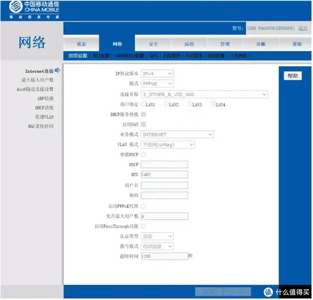This screenshot has height=300, width=313.
Task: Switch to the 诊断 tab
Action: [x=261, y=44]
